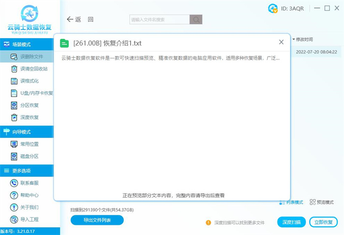Click the 导出文件列表 button

(x=97, y=220)
